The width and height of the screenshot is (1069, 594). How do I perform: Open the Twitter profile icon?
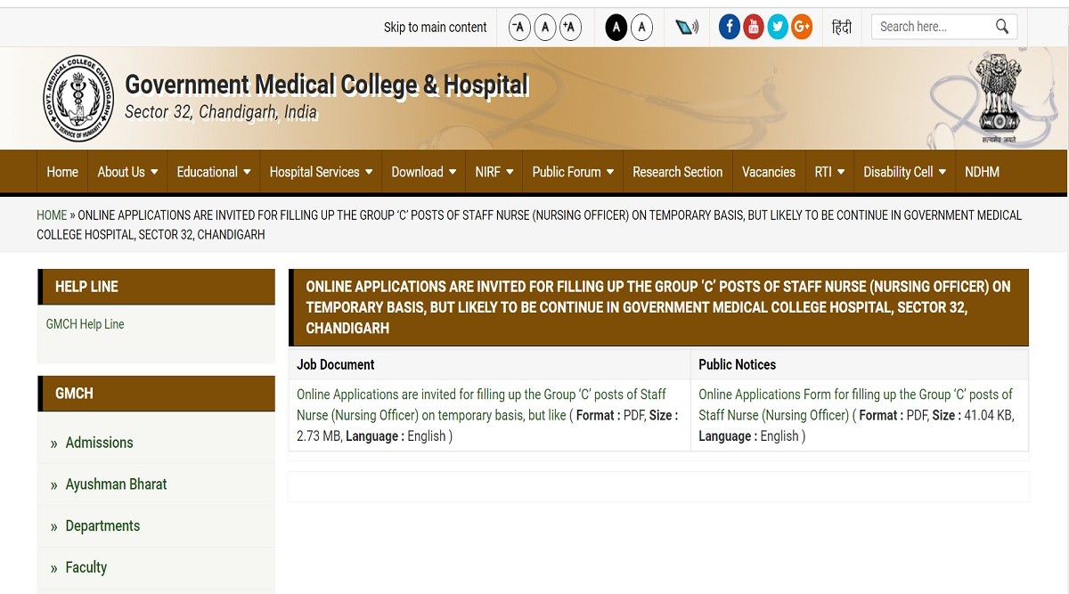[778, 27]
